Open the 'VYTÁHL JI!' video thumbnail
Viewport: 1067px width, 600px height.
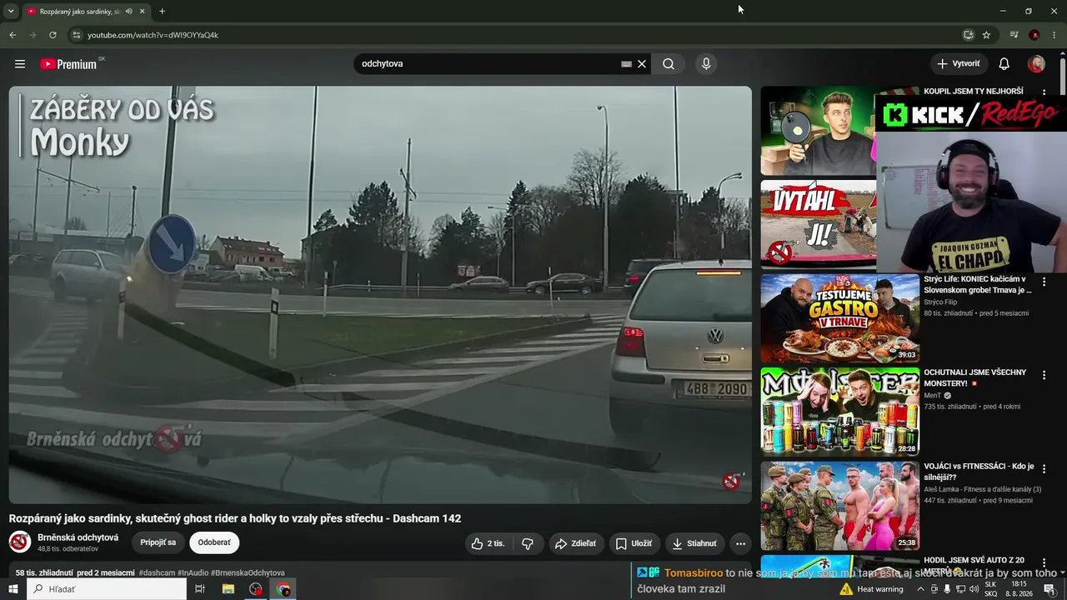click(819, 225)
